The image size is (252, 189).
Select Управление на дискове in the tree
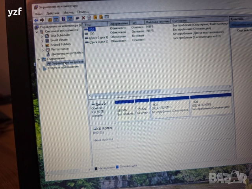(x=67, y=63)
